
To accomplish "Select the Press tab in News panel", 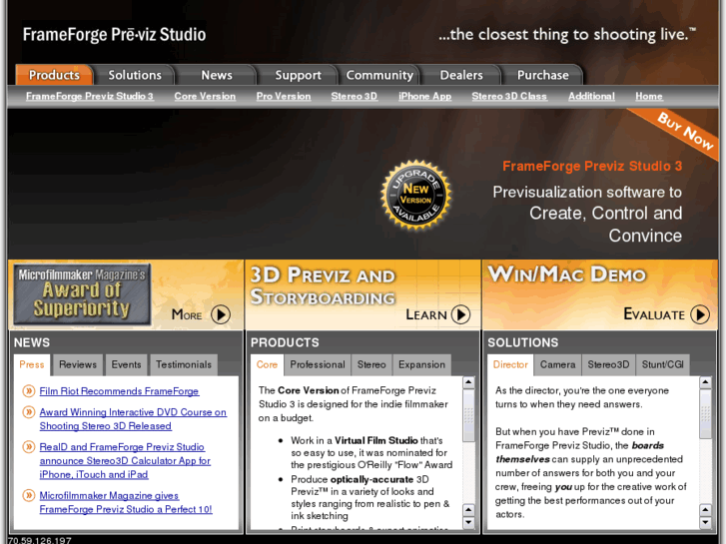I will click(32, 364).
